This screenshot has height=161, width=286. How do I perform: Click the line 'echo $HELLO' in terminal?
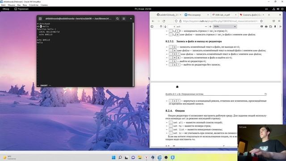(43, 40)
